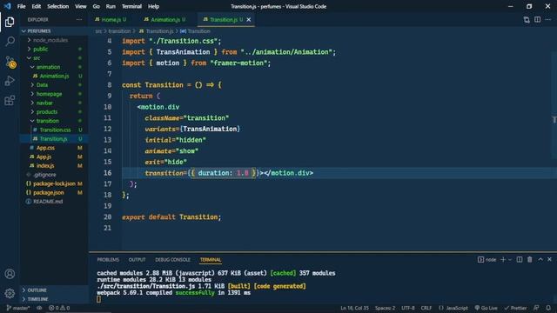Select JavaScript language mode in status bar
This screenshot has height=313, width=557.
[x=453, y=308]
